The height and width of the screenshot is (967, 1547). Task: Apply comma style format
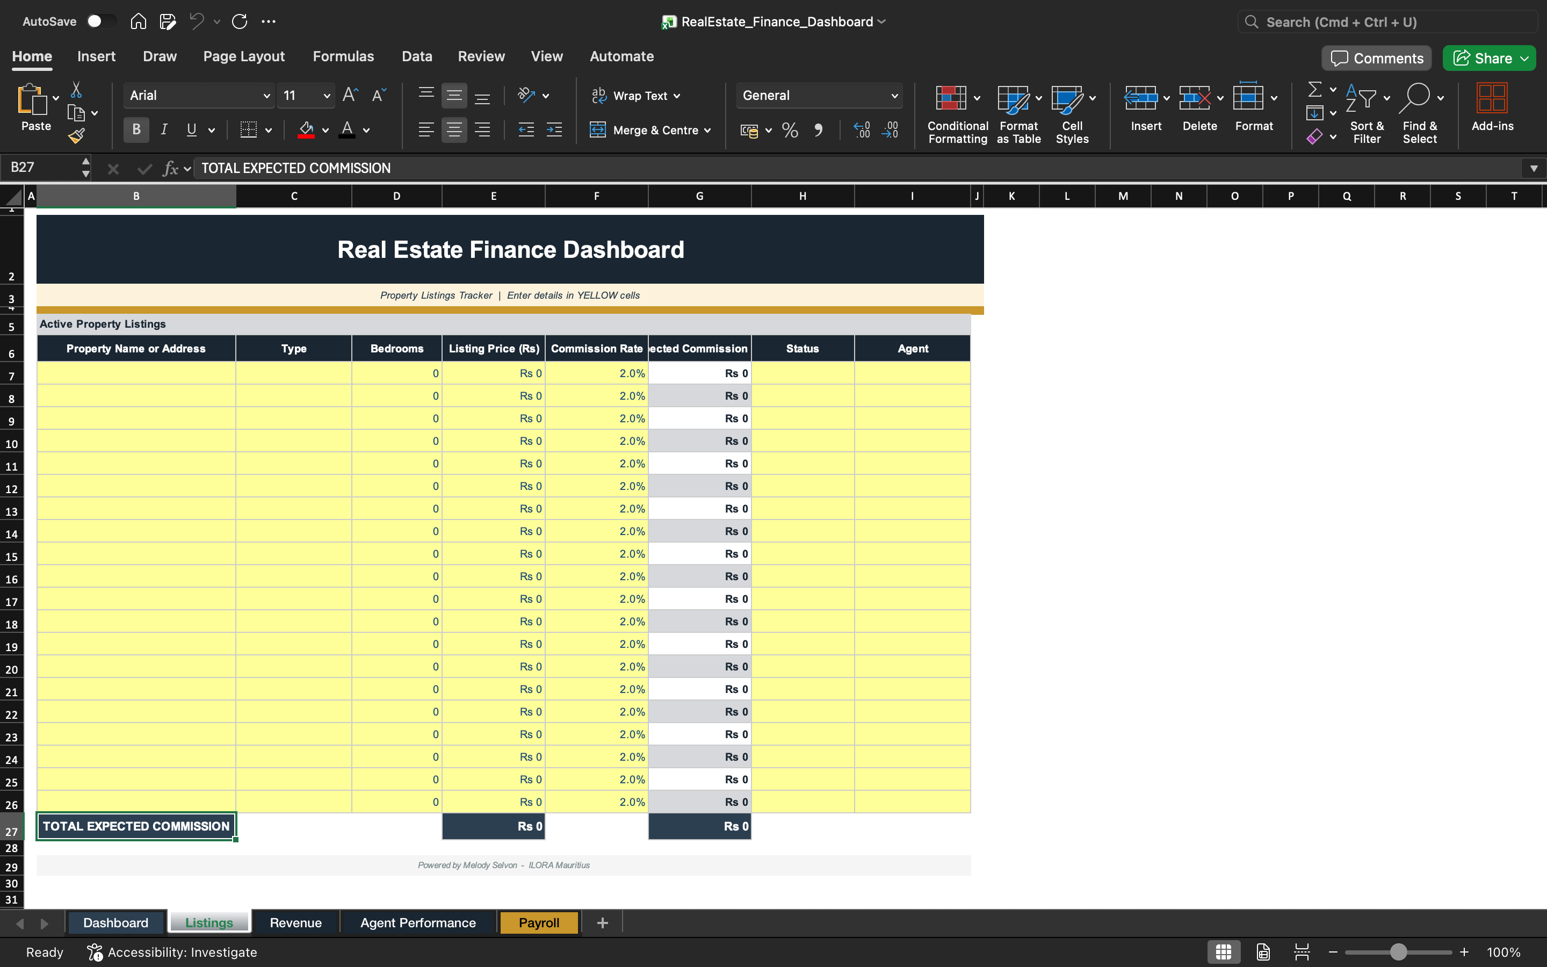tap(818, 131)
